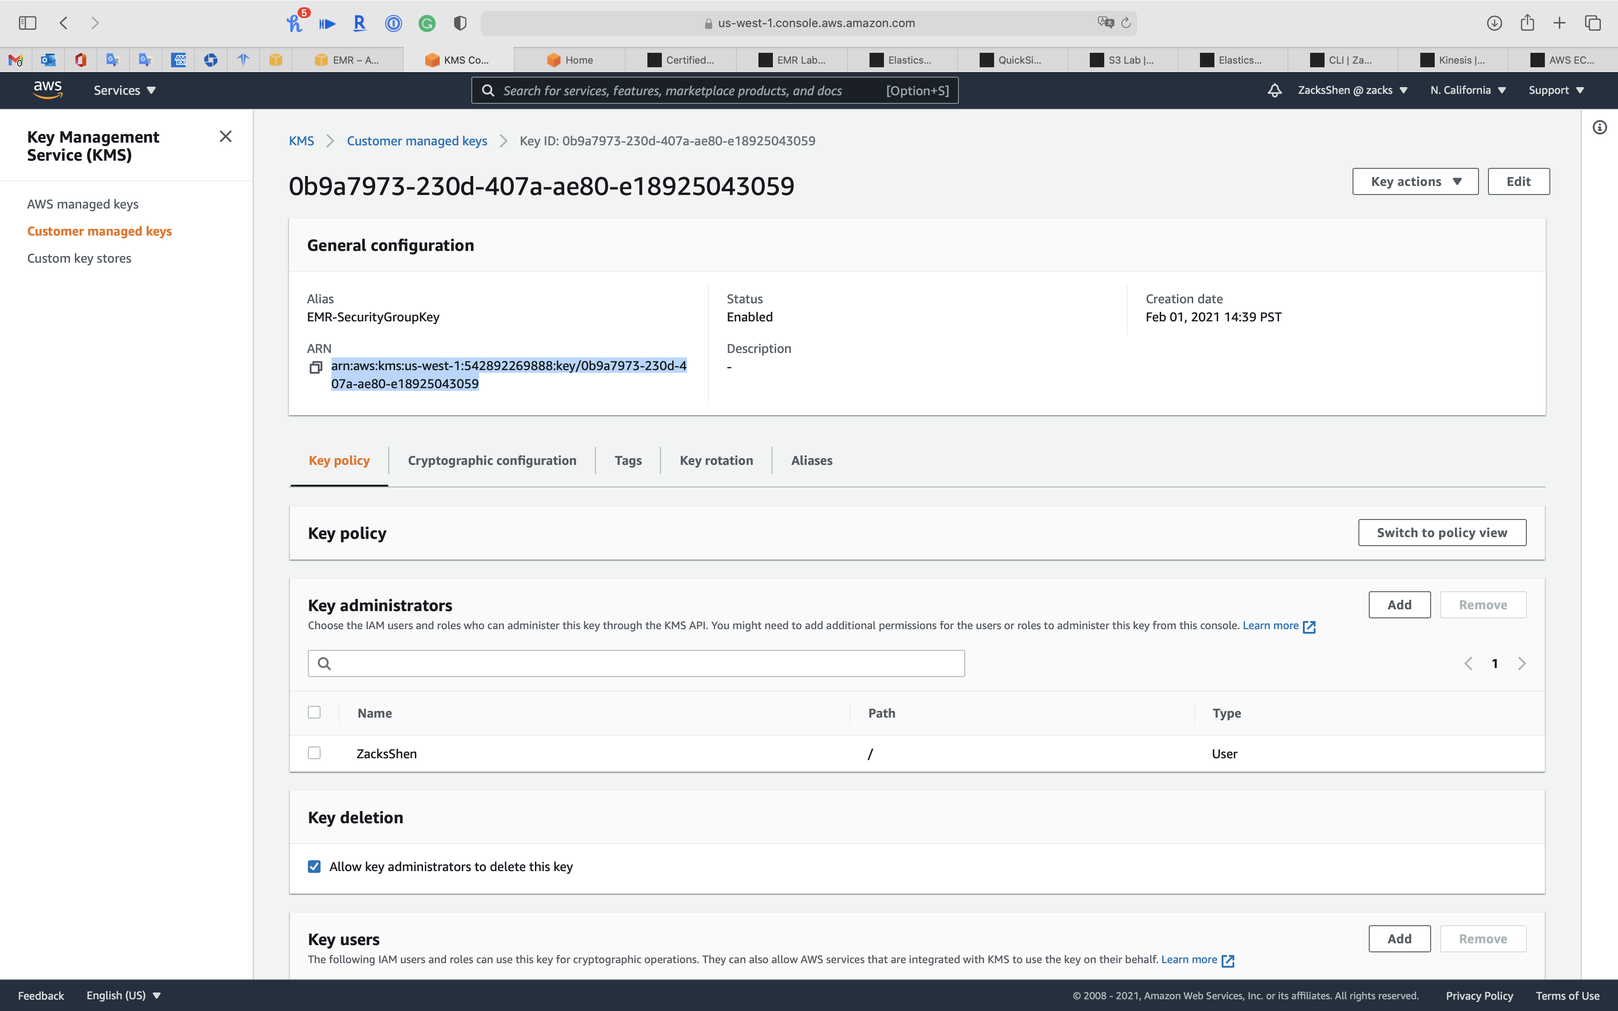
Task: Close the KMS navigation sidebar
Action: (x=225, y=136)
